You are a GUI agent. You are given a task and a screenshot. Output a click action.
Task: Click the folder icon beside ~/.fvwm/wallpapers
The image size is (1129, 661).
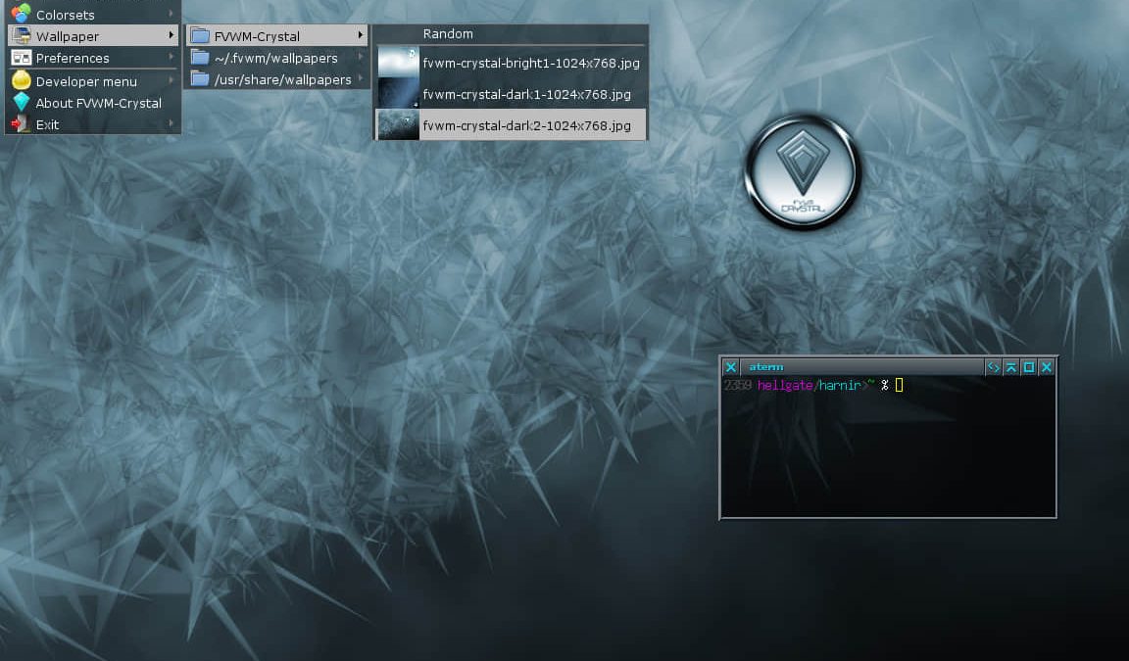(200, 58)
